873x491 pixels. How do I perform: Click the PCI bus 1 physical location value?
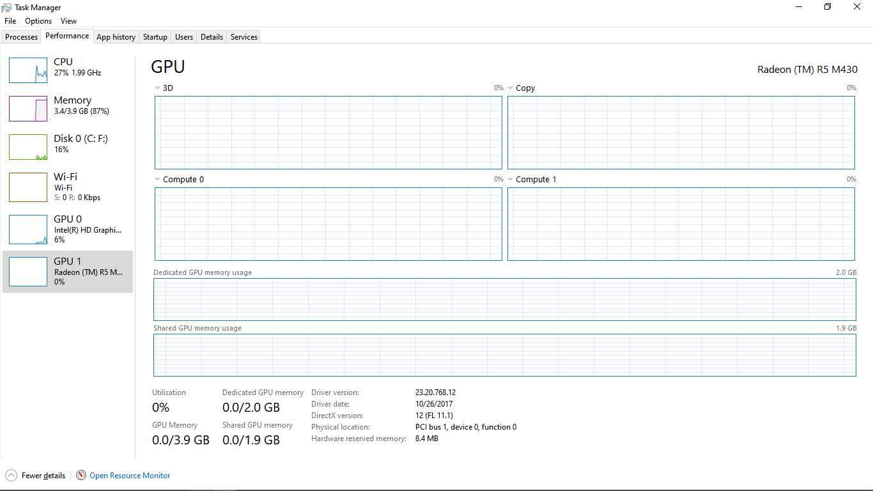click(465, 427)
